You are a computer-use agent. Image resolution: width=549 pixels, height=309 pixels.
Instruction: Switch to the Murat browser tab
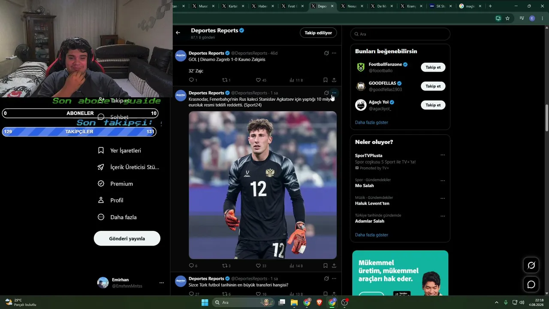click(203, 6)
